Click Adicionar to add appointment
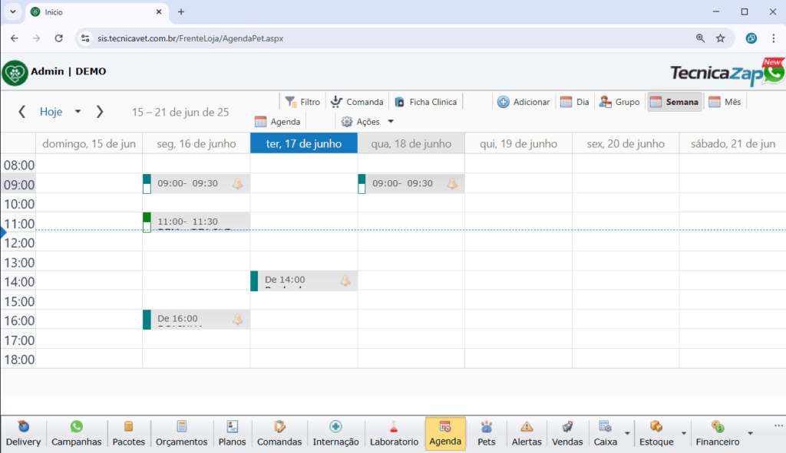This screenshot has height=453, width=786. 523,102
